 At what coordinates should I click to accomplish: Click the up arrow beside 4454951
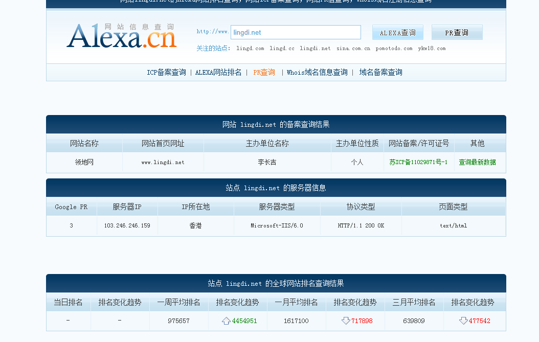pos(226,321)
